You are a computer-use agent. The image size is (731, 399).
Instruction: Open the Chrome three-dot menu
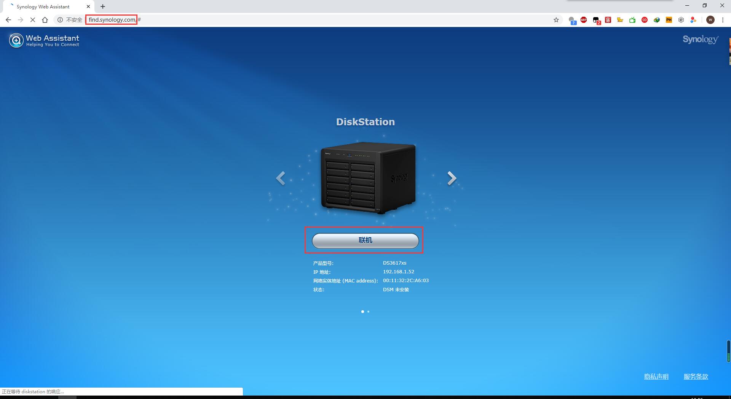pos(723,20)
